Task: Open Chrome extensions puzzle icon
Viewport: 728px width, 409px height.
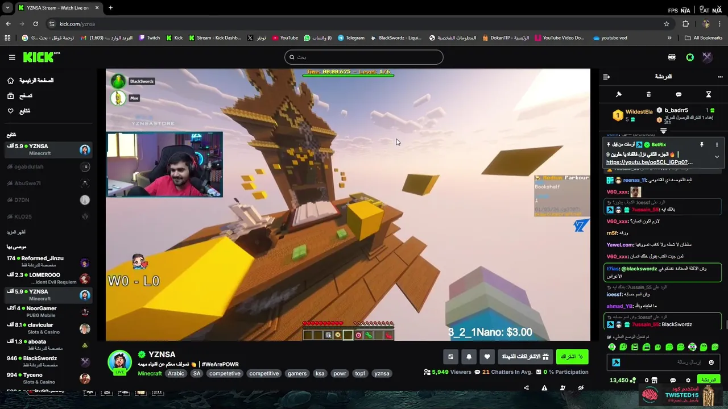Action: (x=685, y=24)
